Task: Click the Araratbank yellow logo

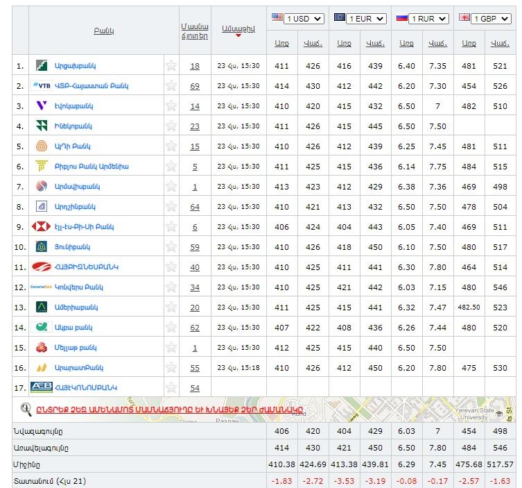Action: (42, 367)
